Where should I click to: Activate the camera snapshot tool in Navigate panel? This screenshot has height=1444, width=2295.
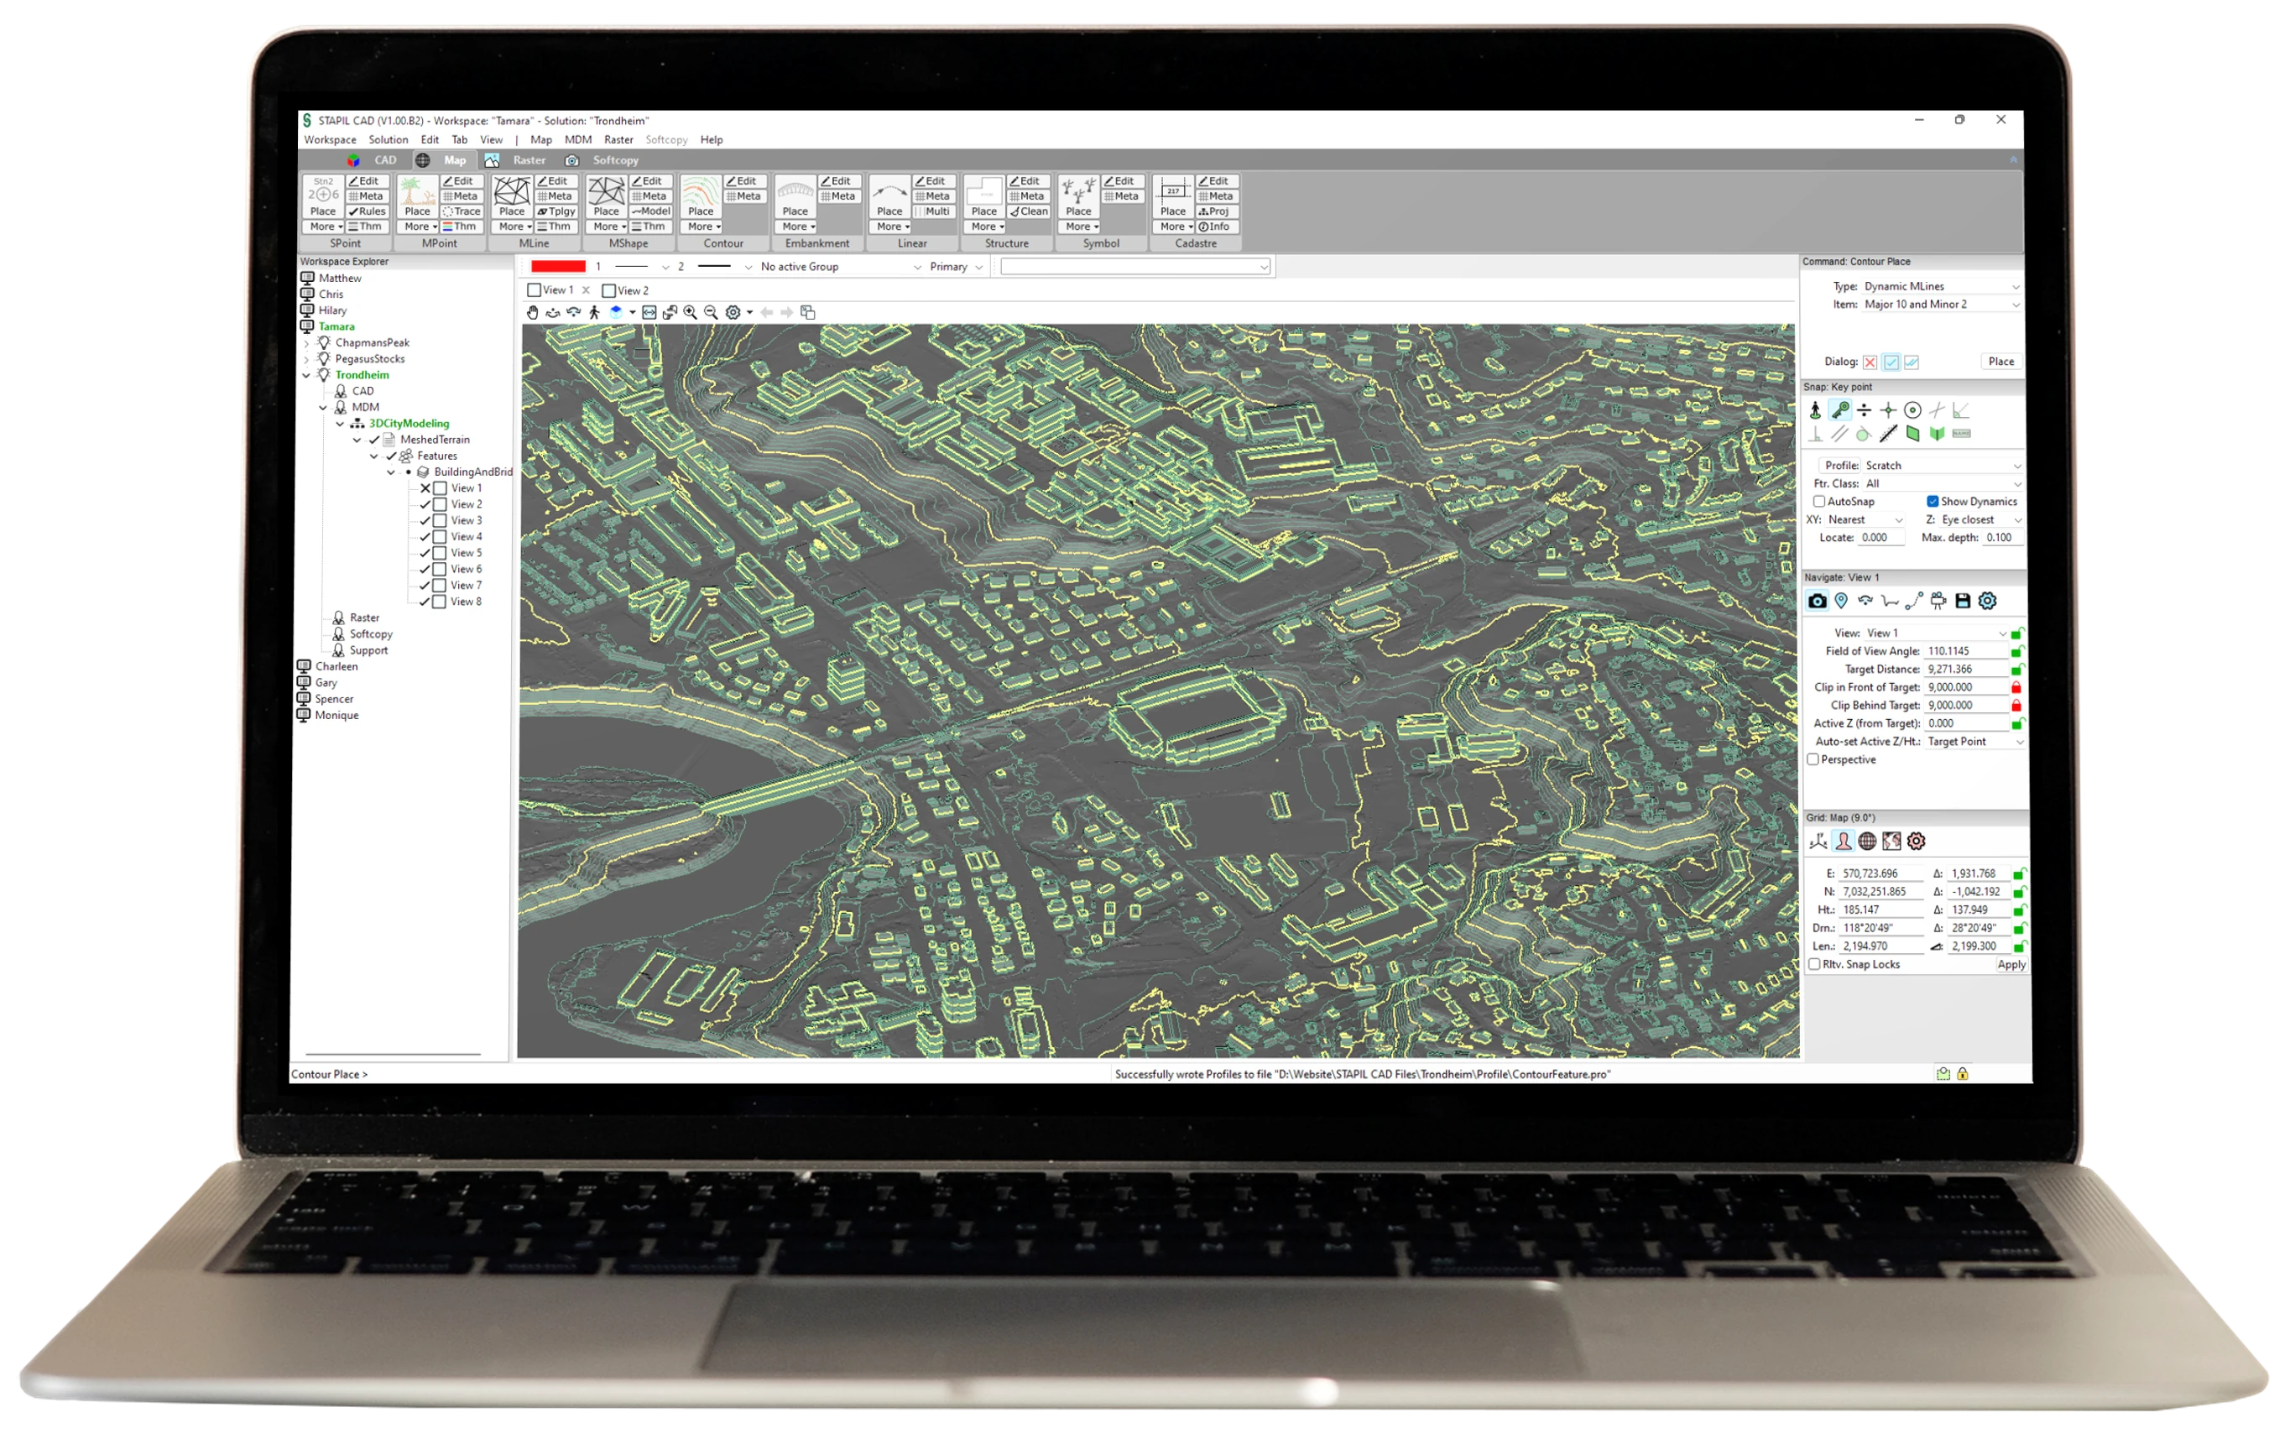click(x=1818, y=601)
